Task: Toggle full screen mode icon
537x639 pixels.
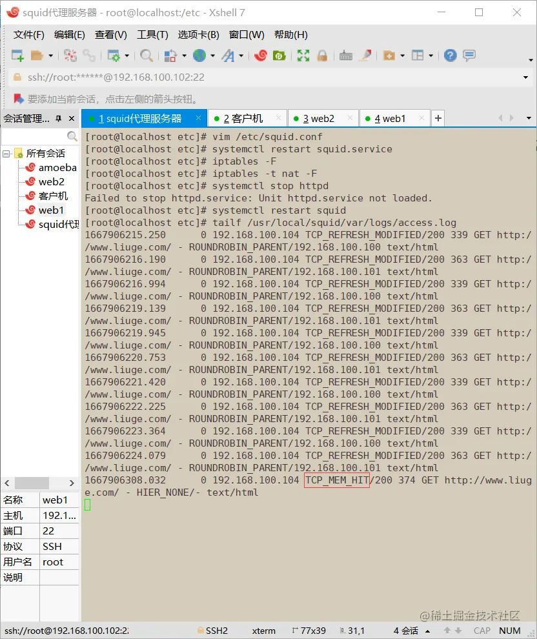Action: 303,56
